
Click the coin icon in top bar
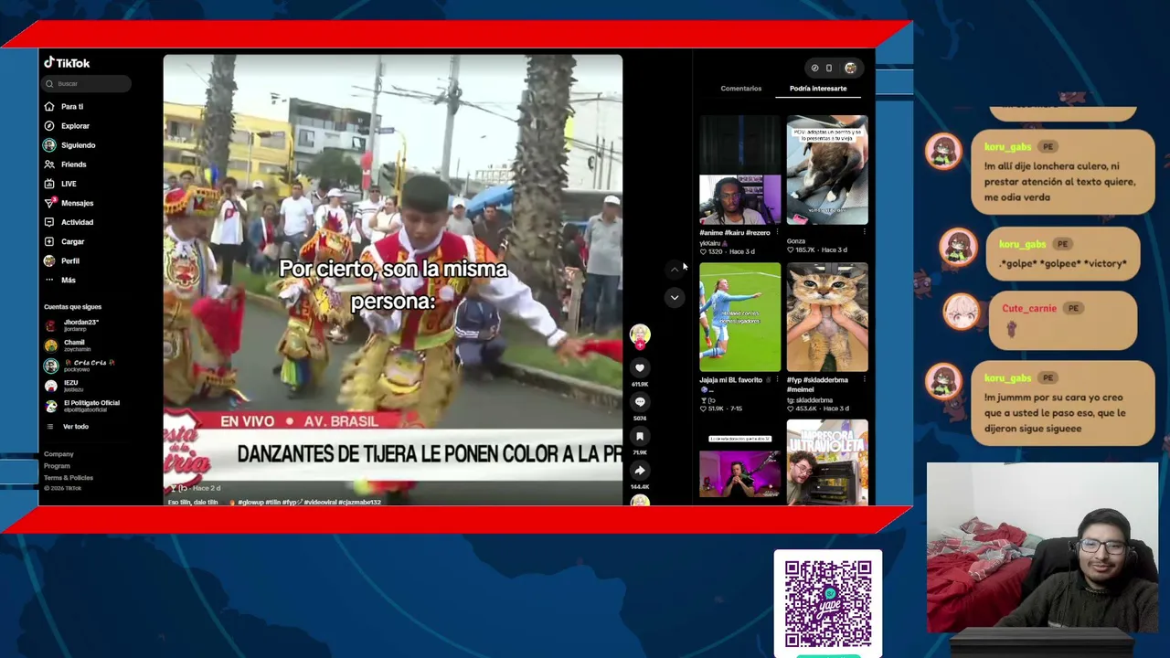(x=814, y=69)
